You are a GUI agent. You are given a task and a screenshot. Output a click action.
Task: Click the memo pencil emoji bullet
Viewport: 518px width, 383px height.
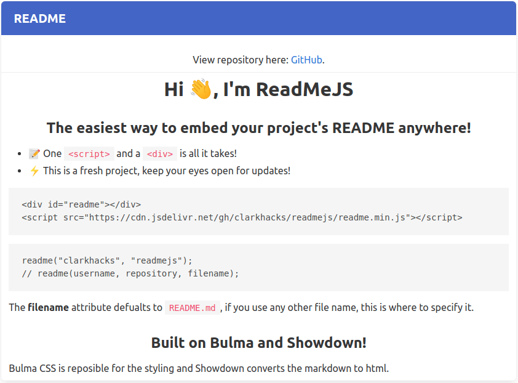(34, 153)
